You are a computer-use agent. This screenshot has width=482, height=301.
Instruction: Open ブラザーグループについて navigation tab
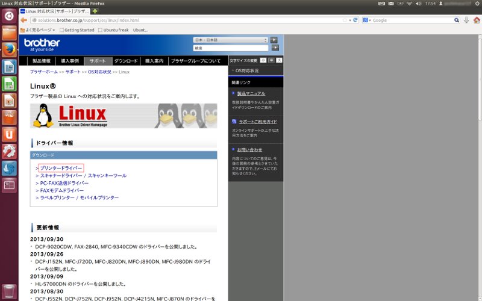click(196, 61)
